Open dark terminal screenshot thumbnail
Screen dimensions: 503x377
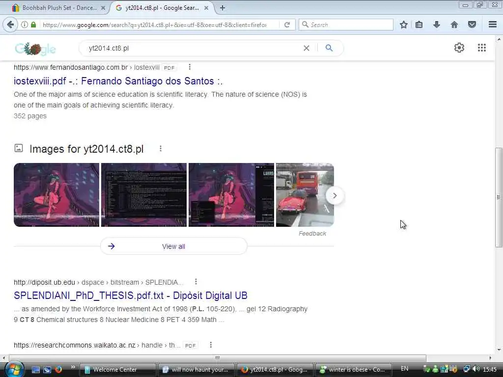pos(144,195)
